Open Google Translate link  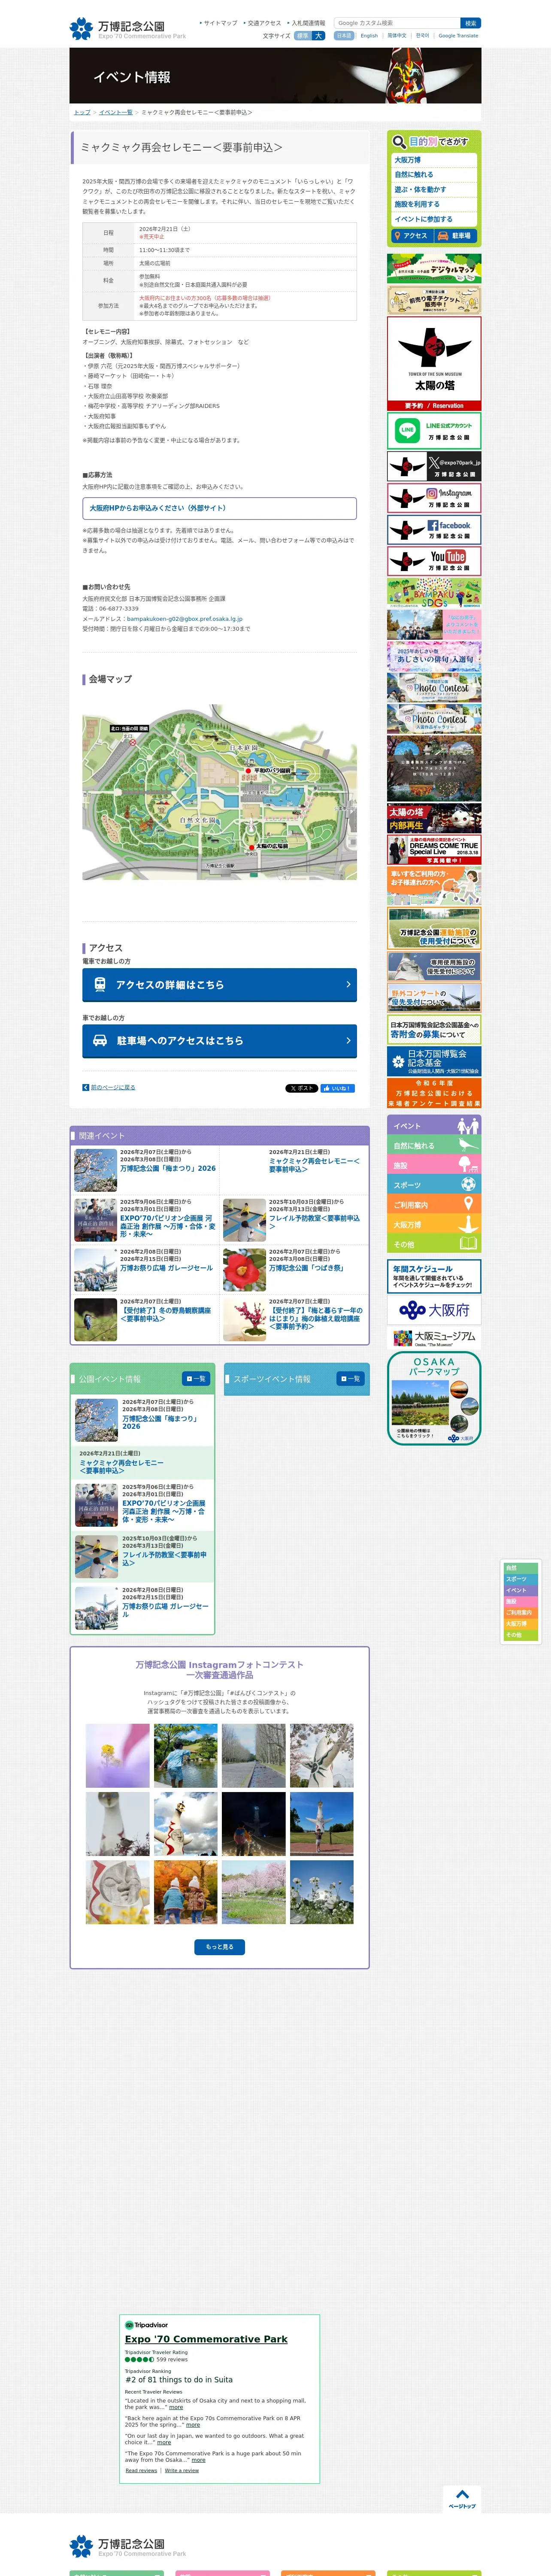458,36
